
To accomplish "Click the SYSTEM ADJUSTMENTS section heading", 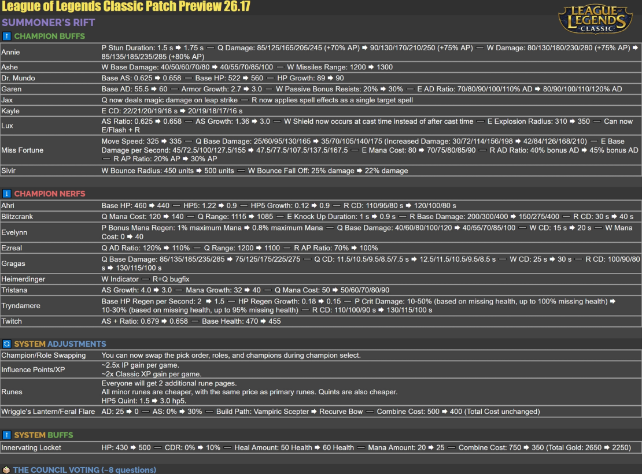I will click(x=60, y=344).
